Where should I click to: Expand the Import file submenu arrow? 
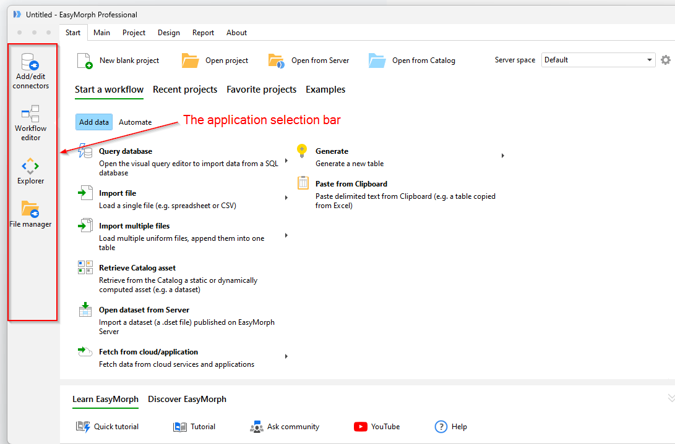[x=286, y=198]
